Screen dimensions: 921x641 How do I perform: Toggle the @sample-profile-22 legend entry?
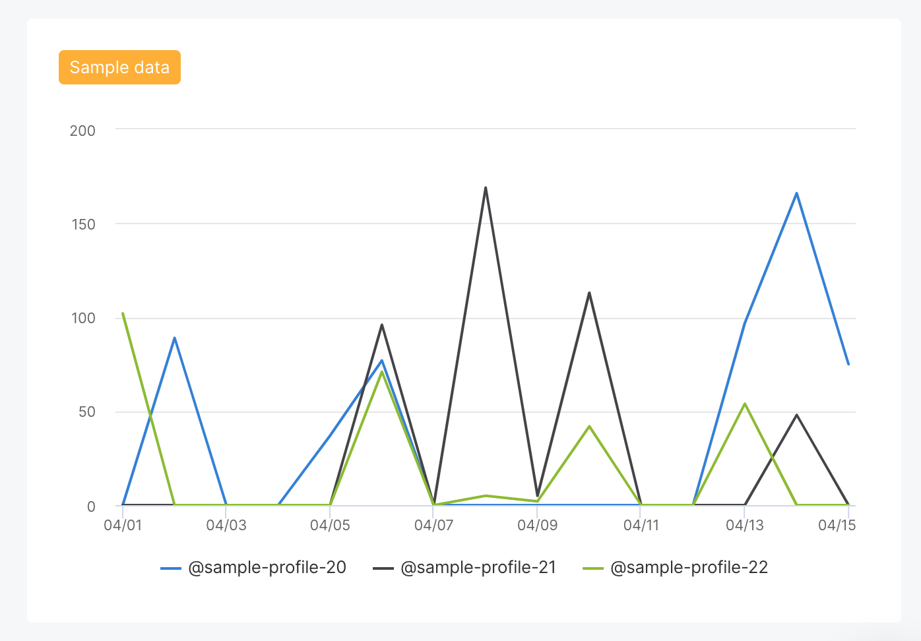click(689, 567)
